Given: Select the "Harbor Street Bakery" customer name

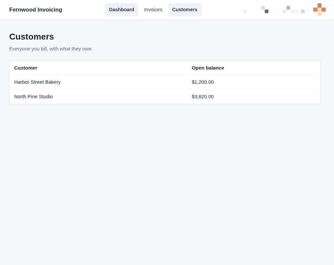Looking at the screenshot, I should pos(38,82).
